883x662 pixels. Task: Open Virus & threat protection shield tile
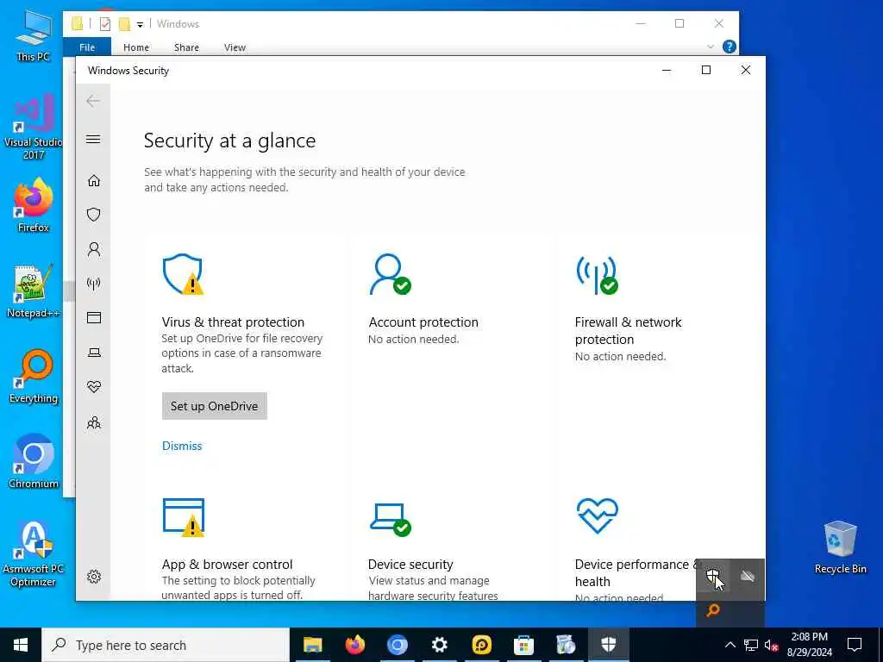pos(183,274)
